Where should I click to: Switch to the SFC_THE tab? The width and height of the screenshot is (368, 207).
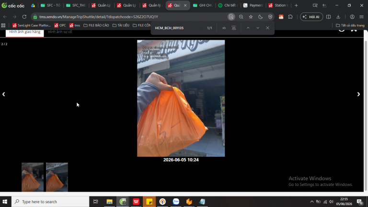click(x=76, y=5)
